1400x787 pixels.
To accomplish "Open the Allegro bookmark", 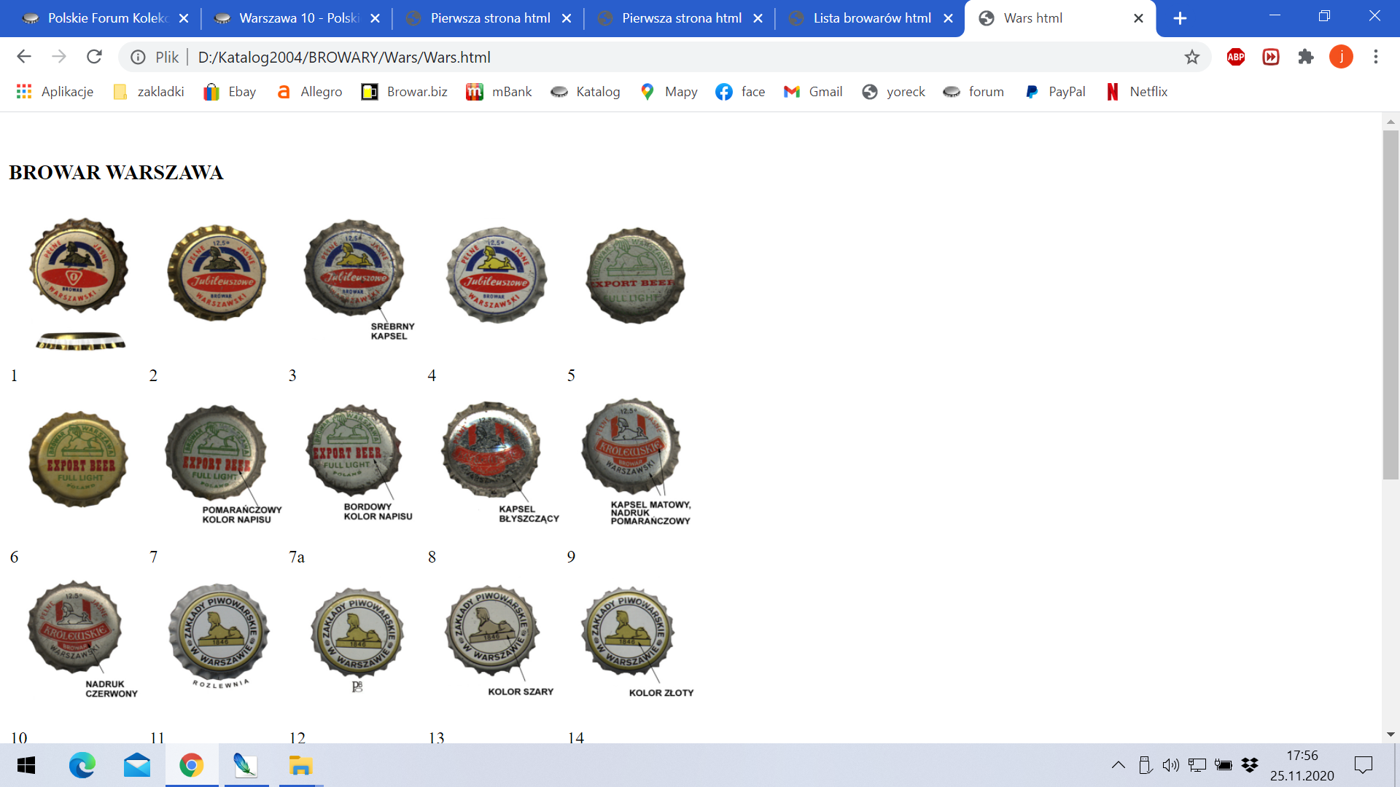I will click(x=309, y=92).
